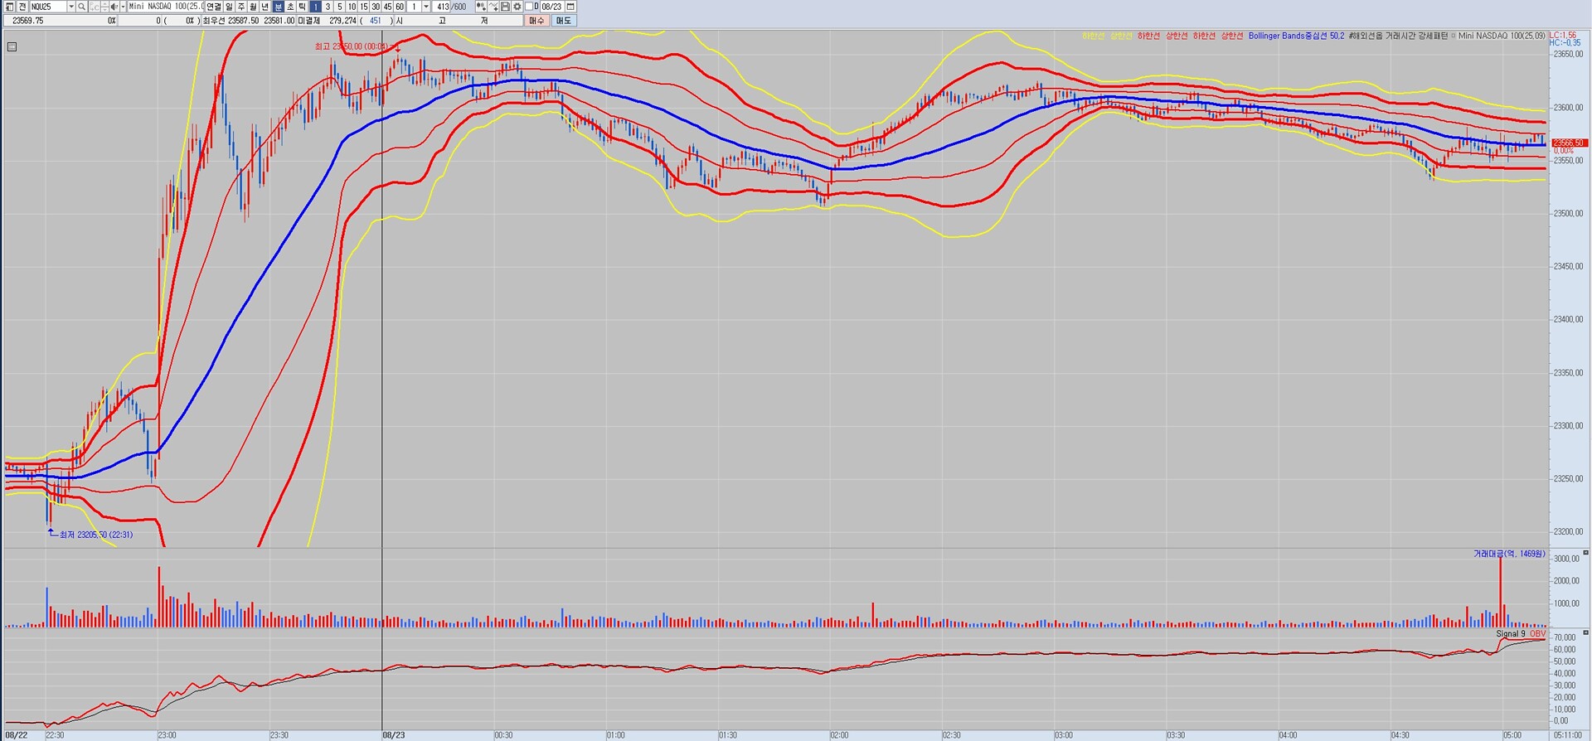
Task: Click the 매수 (buy) button
Action: point(536,21)
